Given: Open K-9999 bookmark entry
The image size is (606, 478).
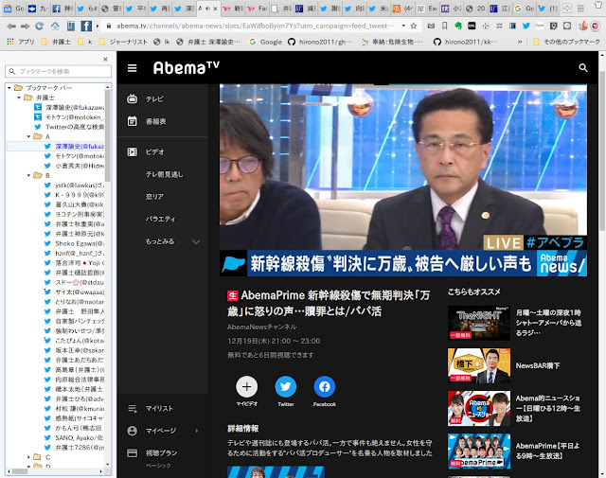Looking at the screenshot, I should point(75,195).
